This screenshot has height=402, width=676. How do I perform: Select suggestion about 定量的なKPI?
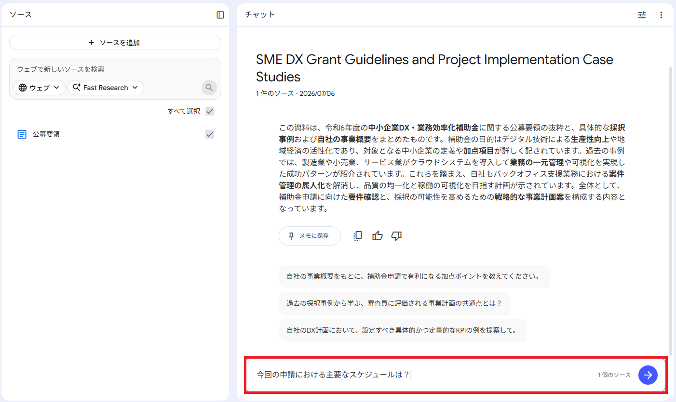(x=403, y=330)
